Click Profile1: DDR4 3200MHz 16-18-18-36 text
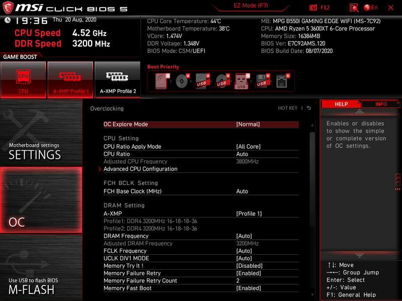The image size is (402, 301). (x=150, y=221)
